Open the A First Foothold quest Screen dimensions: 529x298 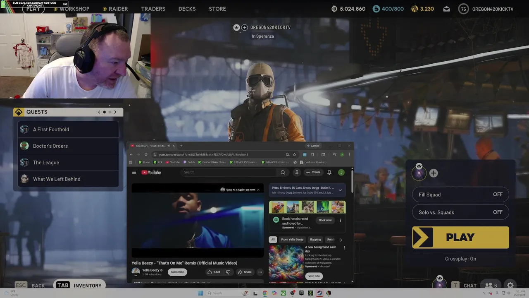(x=68, y=130)
